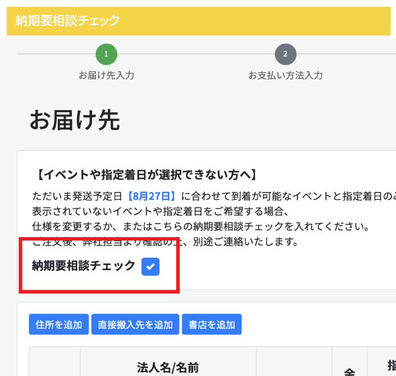Uncheck the 納期要相談チェック checkbox
Viewport: 396px width, 376px height.
150,267
